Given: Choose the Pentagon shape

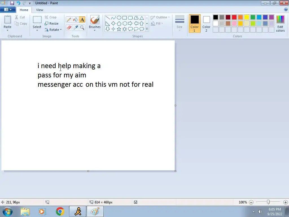Looking at the screenshot, I should pos(119,23).
